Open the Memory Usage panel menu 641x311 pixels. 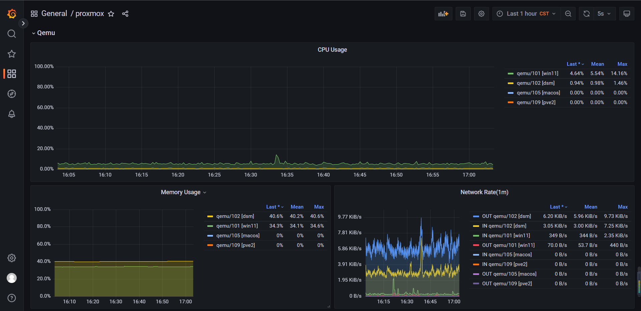184,192
